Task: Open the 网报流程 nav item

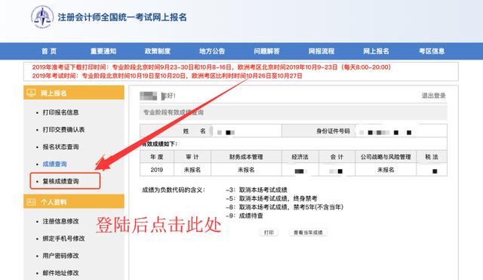Action: [321, 51]
